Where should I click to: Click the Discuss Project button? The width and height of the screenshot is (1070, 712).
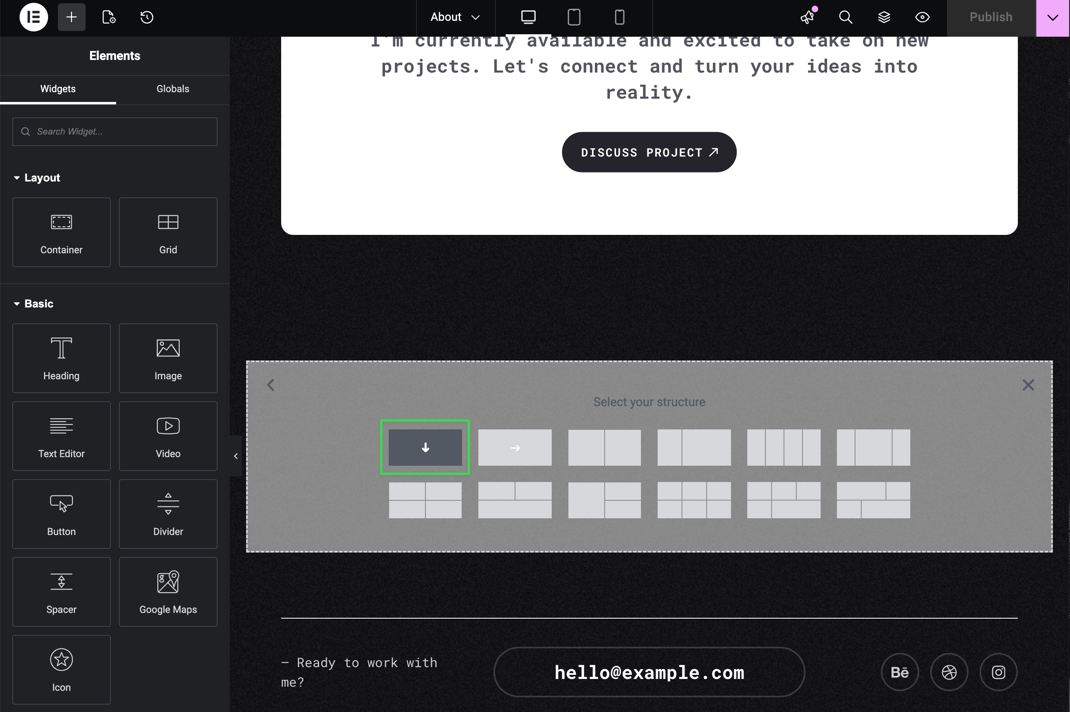tap(649, 152)
